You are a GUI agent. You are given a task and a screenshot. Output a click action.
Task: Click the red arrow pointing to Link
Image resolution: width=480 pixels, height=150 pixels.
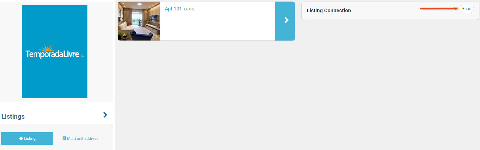[439, 9]
